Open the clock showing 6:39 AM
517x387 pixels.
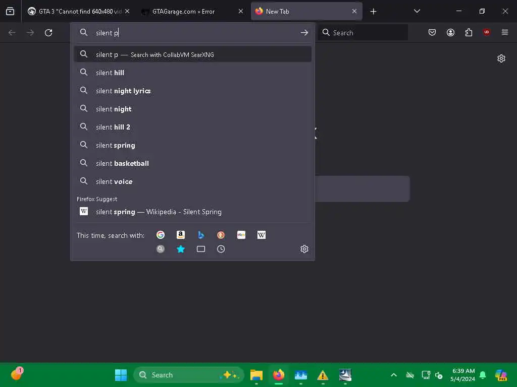coord(463,375)
